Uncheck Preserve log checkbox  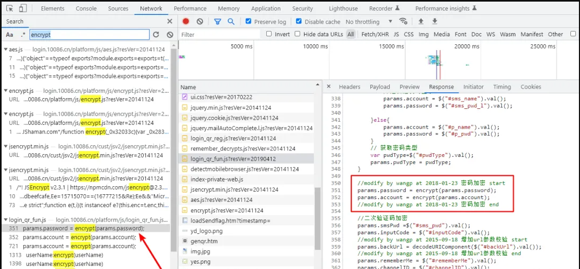coord(249,21)
